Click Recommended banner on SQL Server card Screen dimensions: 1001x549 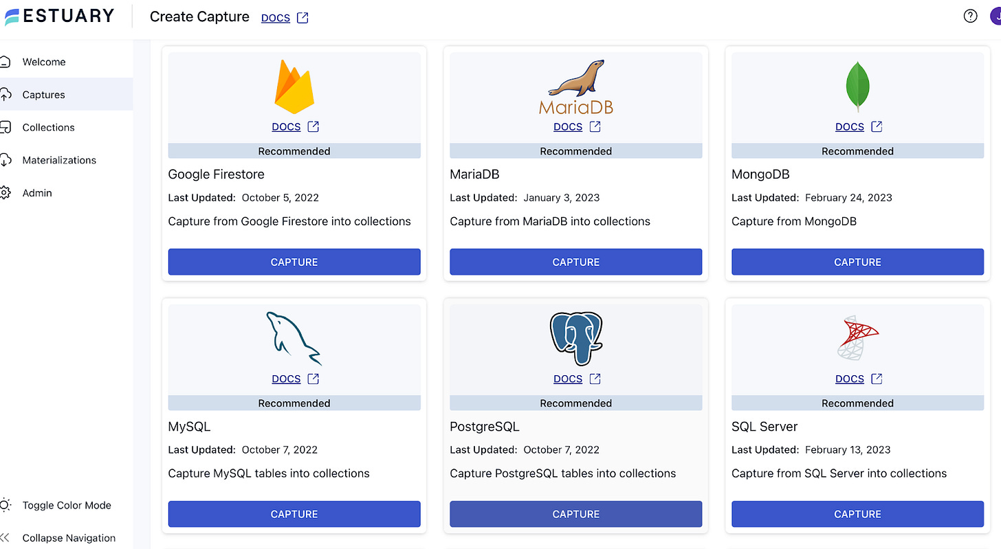click(x=857, y=403)
